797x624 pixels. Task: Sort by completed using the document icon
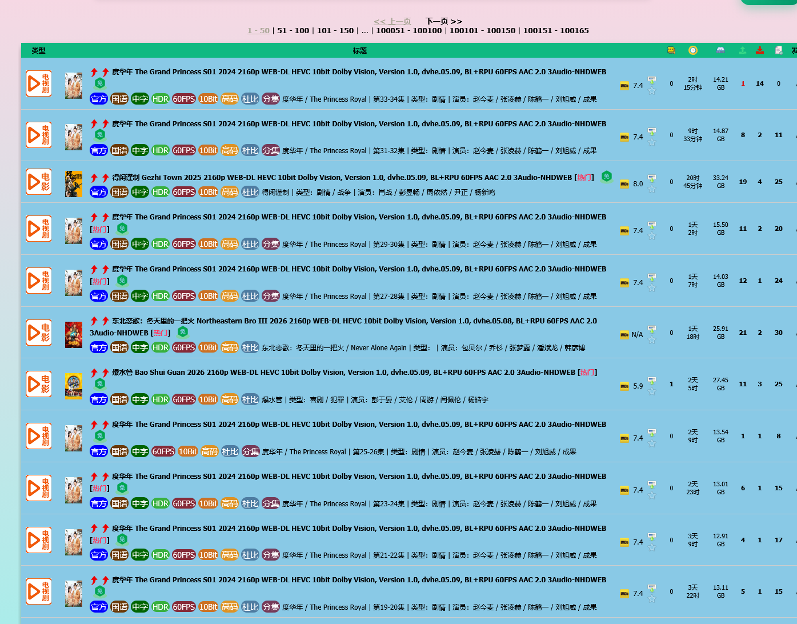tap(778, 50)
